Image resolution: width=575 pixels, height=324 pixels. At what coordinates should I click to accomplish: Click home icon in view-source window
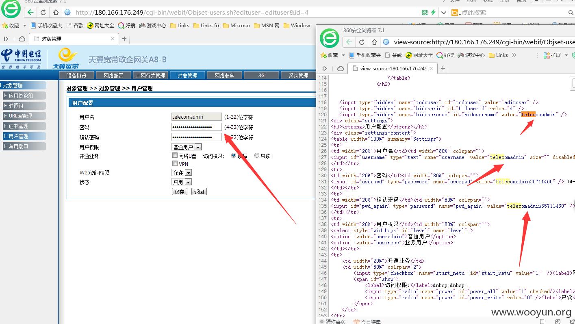pos(374,42)
